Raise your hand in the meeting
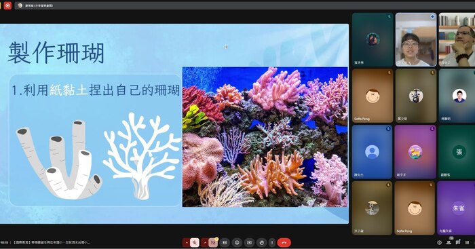The image size is (475, 249). [261, 243]
